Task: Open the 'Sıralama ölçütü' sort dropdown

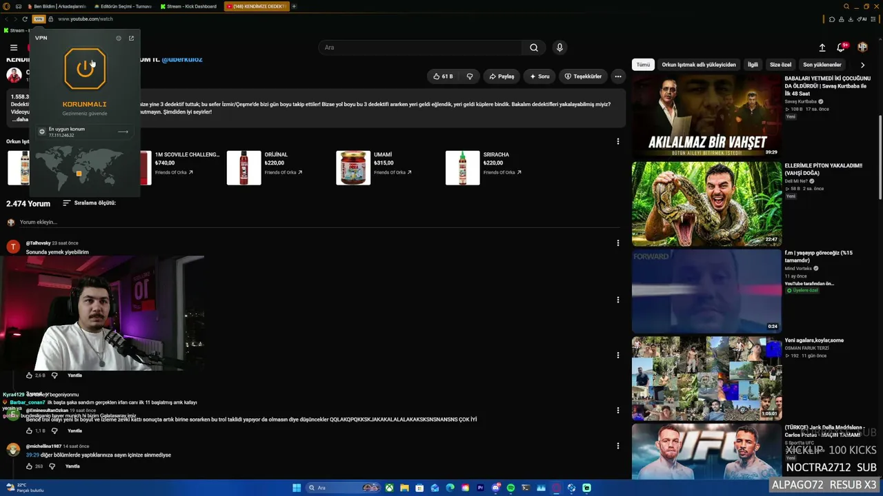Action: pos(89,203)
